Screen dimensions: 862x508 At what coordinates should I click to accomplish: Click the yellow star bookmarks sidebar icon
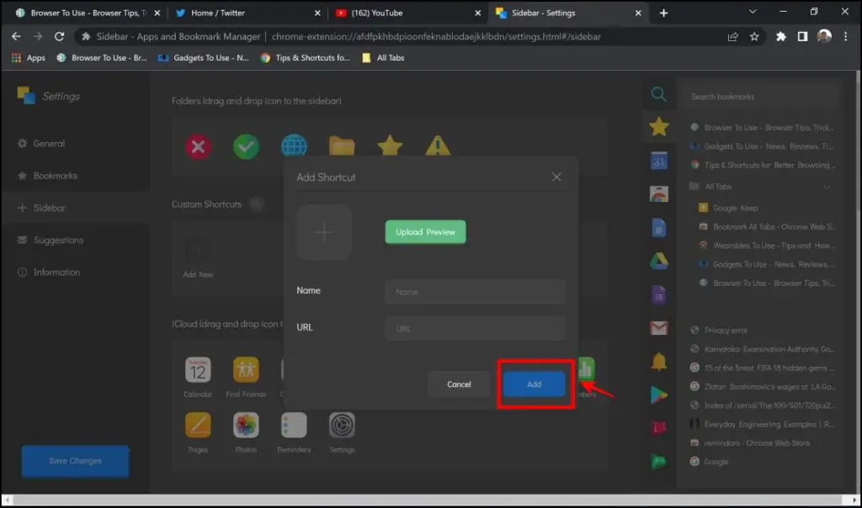tap(659, 126)
